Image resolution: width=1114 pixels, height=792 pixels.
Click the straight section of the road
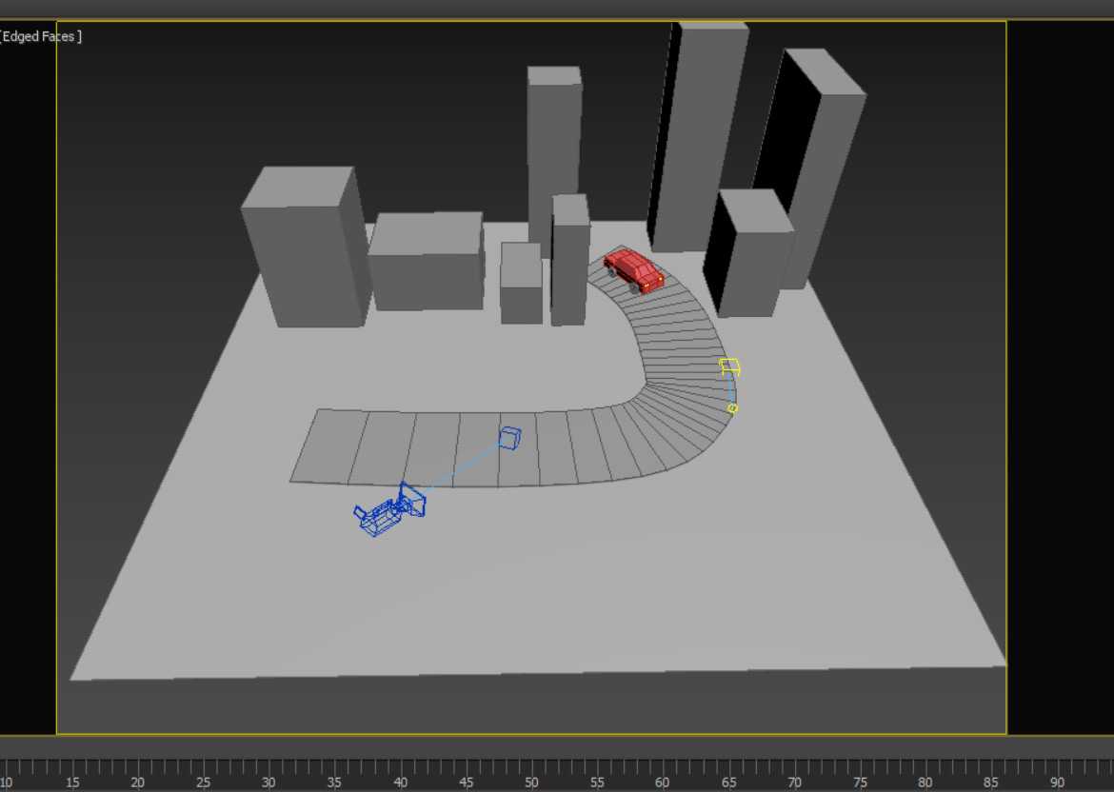pyautogui.click(x=428, y=447)
